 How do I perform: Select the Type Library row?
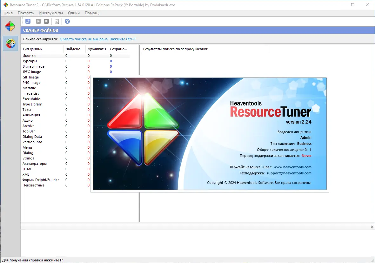[x=56, y=104]
